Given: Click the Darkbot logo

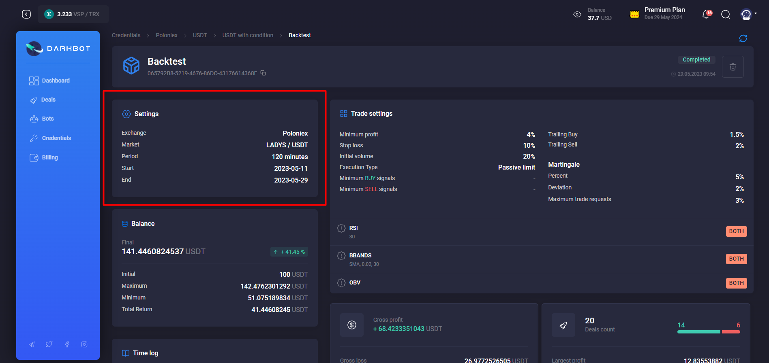Looking at the screenshot, I should (58, 49).
